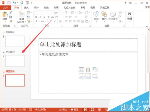
Task: Click the Redo/Repeat icon
Action: 22,3
